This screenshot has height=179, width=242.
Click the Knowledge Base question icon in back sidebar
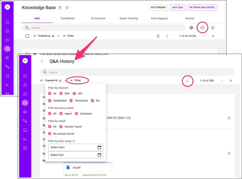pos(7,49)
